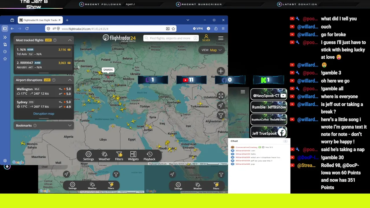The width and height of the screenshot is (370, 208).
Task: Open the sidebar AI sparkle icon
Action: (5, 37)
